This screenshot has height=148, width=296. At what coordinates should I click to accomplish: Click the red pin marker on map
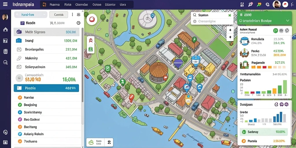click(x=132, y=97)
